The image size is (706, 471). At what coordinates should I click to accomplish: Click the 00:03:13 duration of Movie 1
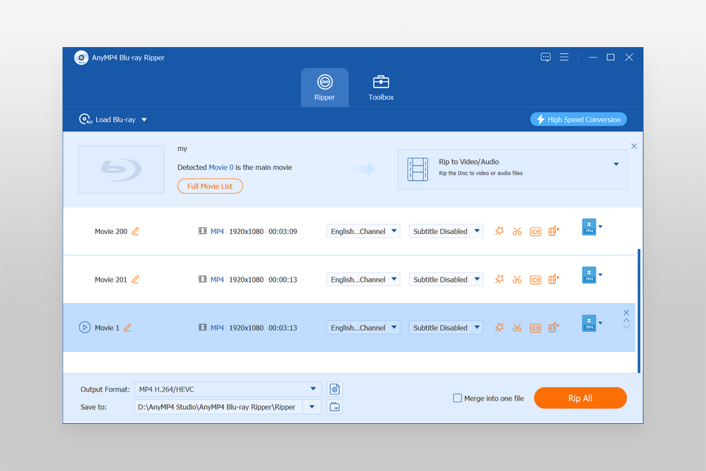(x=282, y=327)
